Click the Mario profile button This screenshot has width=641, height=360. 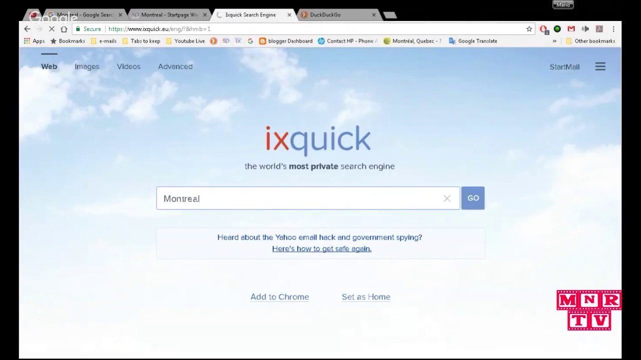click(x=563, y=4)
